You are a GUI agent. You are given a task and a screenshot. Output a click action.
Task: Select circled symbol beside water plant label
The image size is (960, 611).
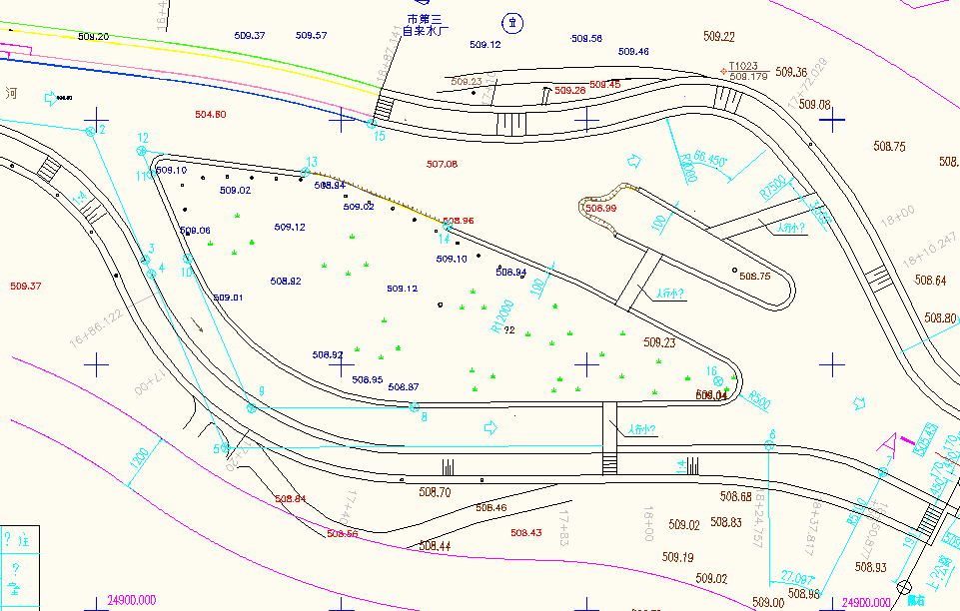coord(511,21)
